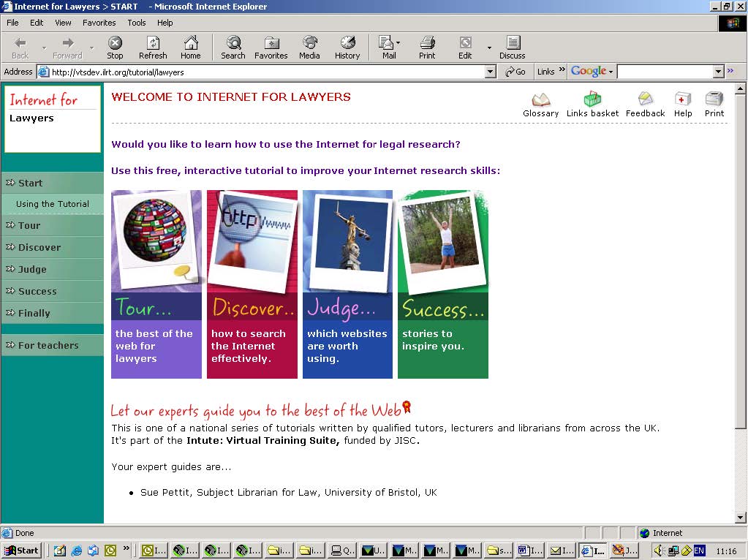Open the Links basket icon
The width and height of the screenshot is (748, 560).
[x=592, y=105]
